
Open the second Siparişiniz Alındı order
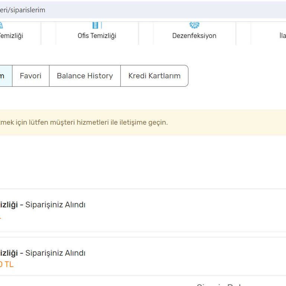(x=55, y=253)
